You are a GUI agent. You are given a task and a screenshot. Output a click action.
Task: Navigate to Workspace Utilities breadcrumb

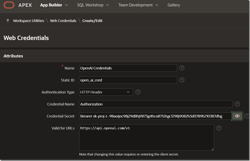[29, 21]
